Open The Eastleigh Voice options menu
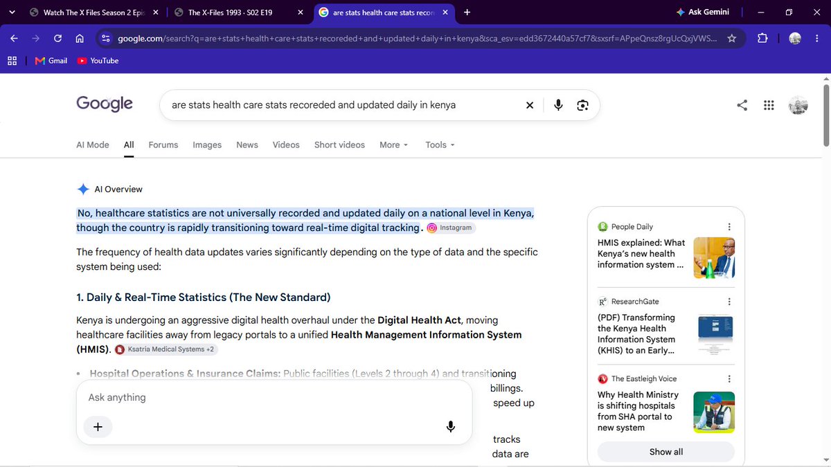The height and width of the screenshot is (467, 831). [x=729, y=378]
